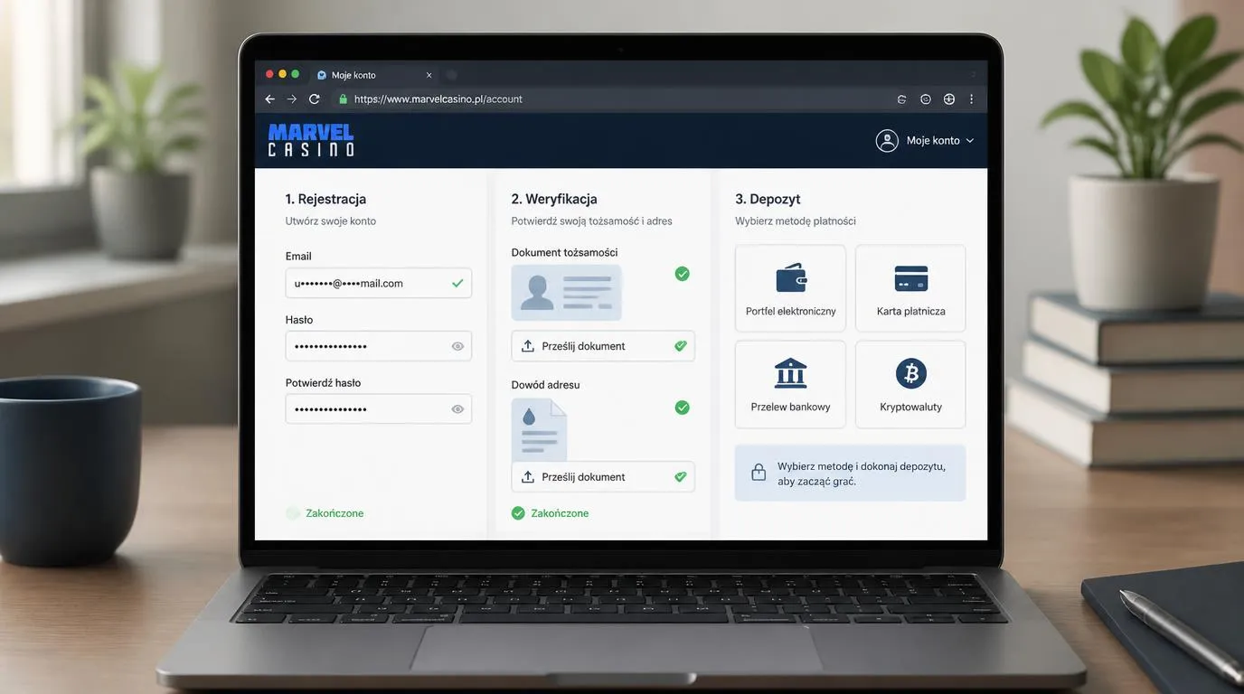The height and width of the screenshot is (694, 1244).
Task: Click the "Wybierz metodę płatności" subtitle
Action: [796, 221]
